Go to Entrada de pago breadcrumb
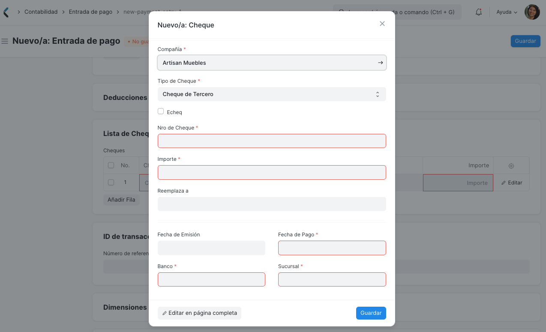This screenshot has width=546, height=332. [90, 12]
